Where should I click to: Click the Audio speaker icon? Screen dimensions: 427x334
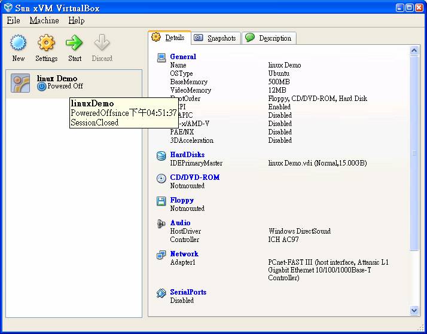click(161, 224)
